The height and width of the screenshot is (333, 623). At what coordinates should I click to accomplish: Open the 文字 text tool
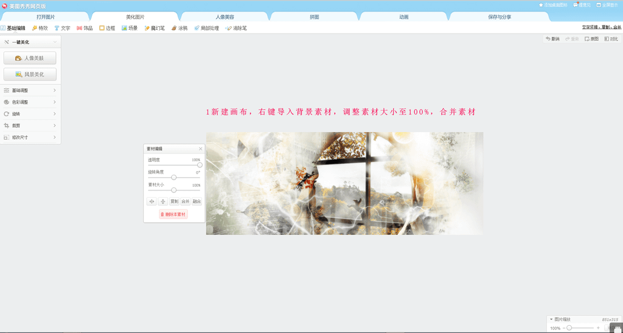[x=62, y=28]
